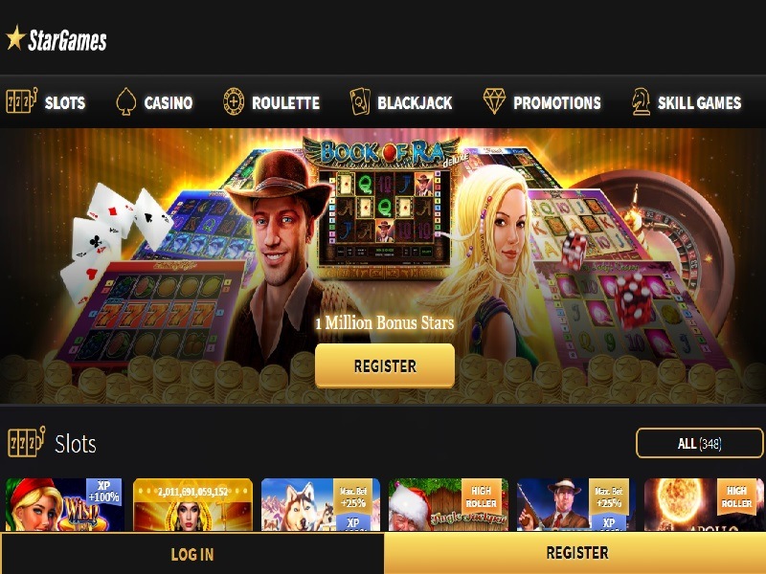766x574 pixels.
Task: Click the LOG IN button at bottom
Action: [x=192, y=554]
